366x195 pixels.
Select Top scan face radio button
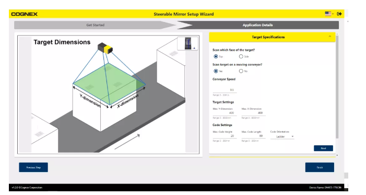pos(216,56)
